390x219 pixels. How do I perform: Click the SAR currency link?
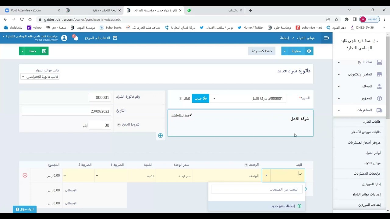[187, 99]
